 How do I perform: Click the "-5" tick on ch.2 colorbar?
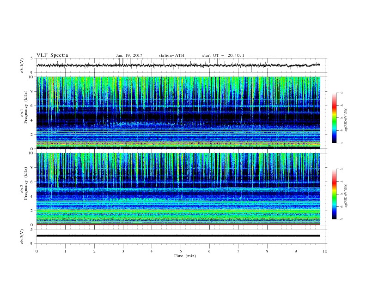(341, 194)
